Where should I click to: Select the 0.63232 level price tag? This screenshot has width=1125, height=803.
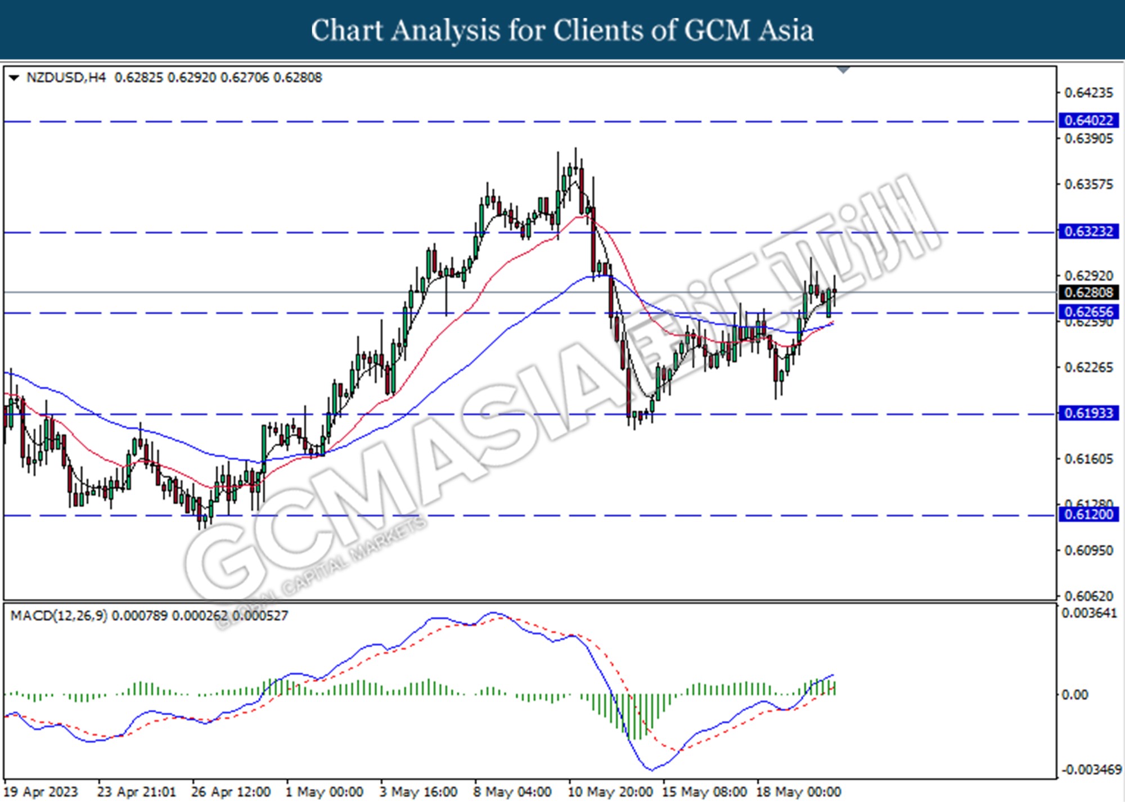click(1088, 231)
